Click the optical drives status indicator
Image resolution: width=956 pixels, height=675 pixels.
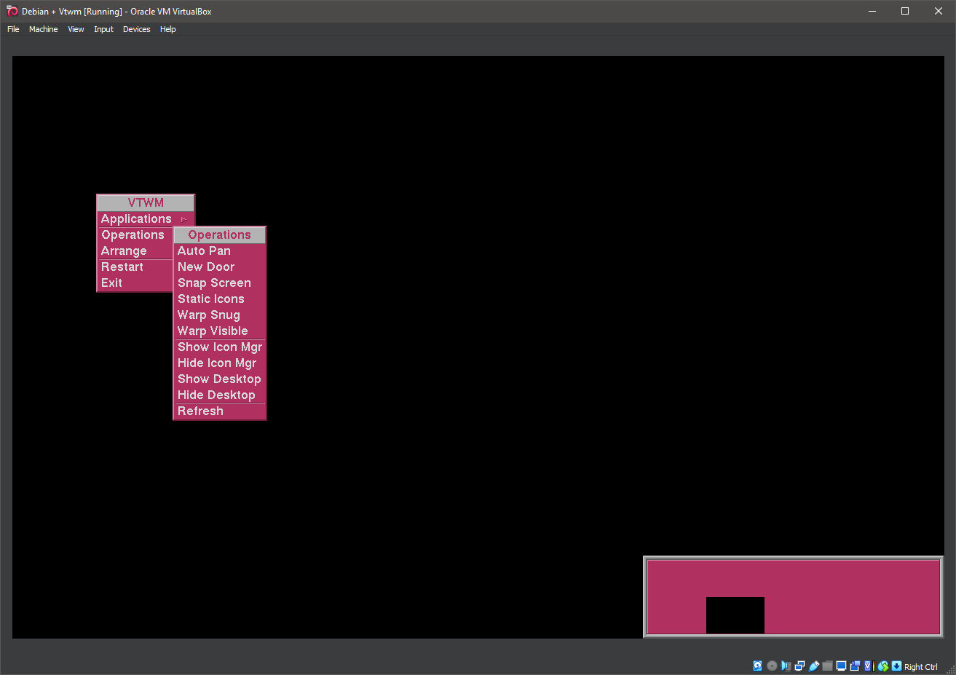(x=771, y=666)
